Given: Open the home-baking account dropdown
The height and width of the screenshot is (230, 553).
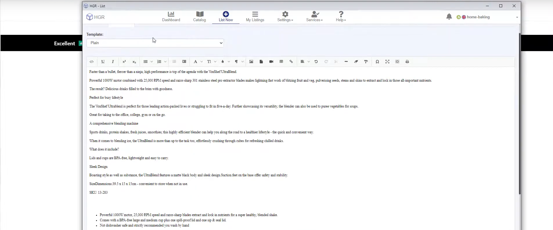Looking at the screenshot, I should coord(488,17).
